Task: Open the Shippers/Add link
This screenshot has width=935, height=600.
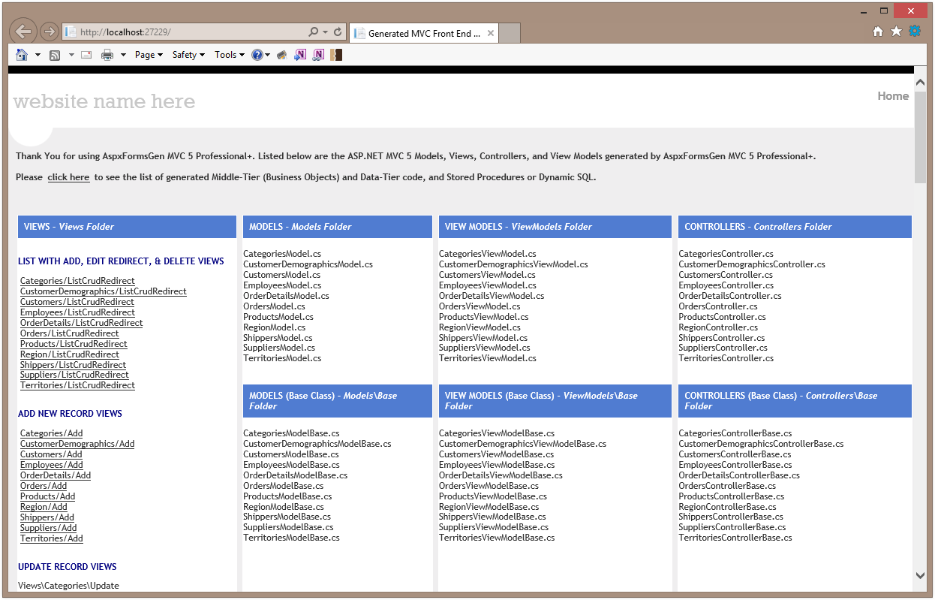Action: (47, 517)
